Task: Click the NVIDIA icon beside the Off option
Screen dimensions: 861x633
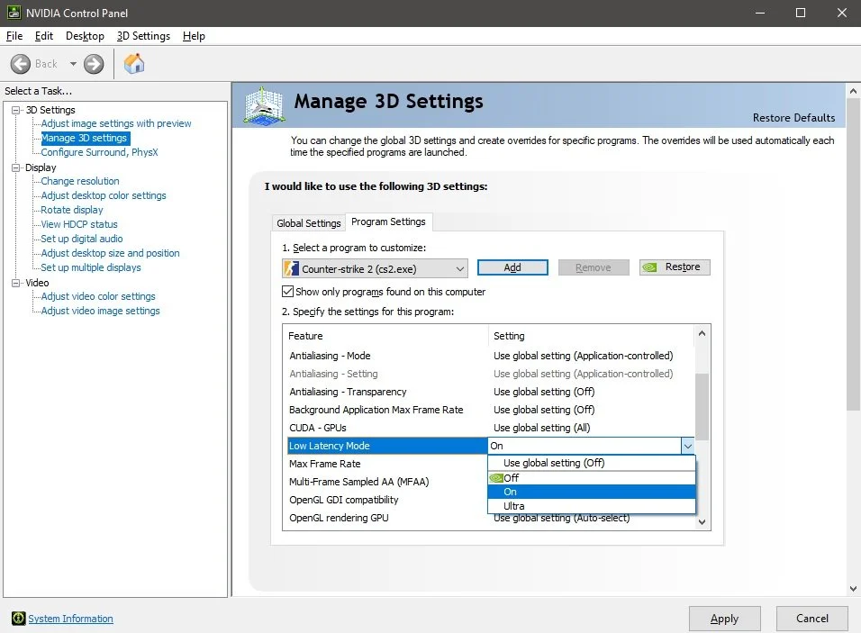Action: click(498, 477)
